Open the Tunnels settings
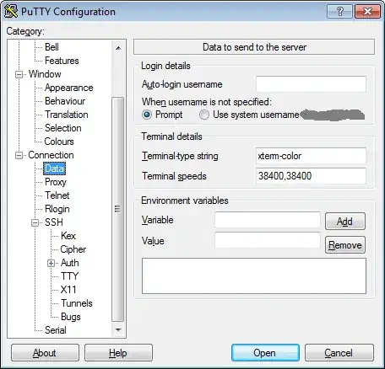This screenshot has height=369, width=385. tap(77, 303)
